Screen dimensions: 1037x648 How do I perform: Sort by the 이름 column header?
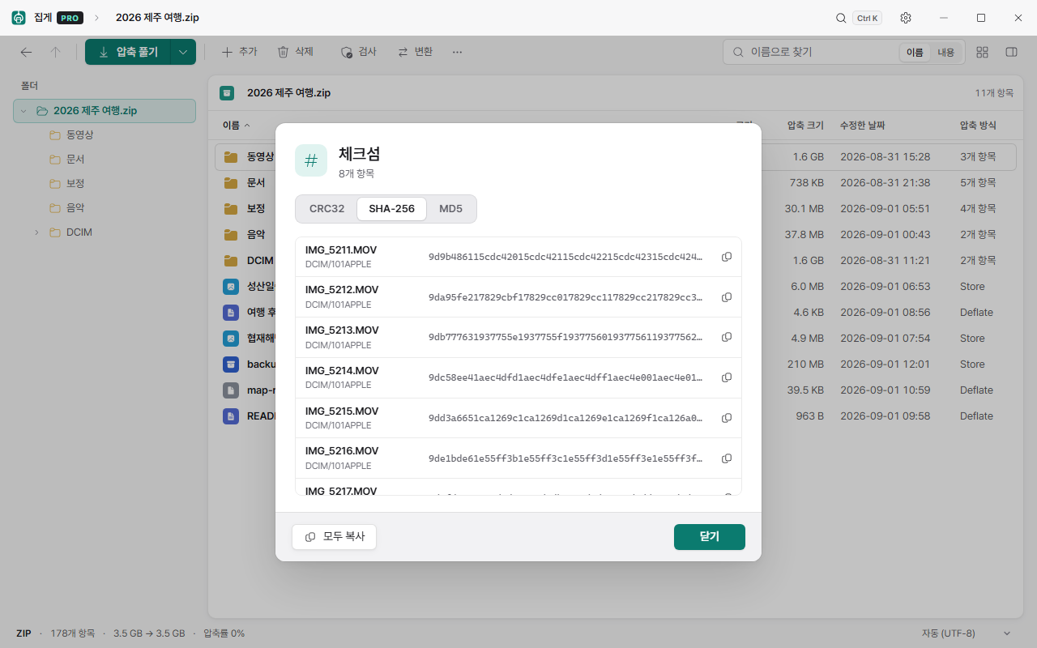236,126
